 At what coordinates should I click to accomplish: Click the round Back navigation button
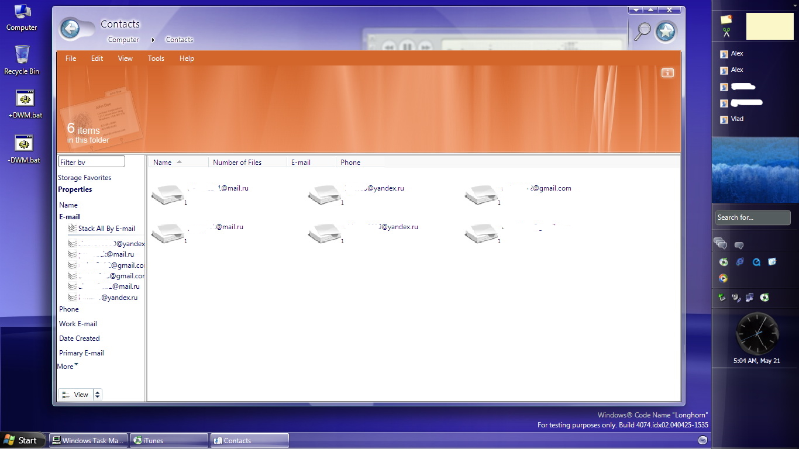(x=70, y=29)
